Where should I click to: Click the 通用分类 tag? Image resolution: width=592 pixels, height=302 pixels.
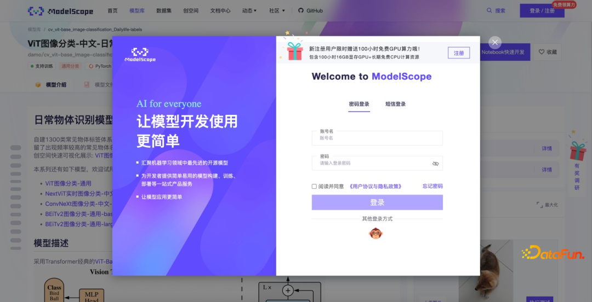[x=70, y=66]
